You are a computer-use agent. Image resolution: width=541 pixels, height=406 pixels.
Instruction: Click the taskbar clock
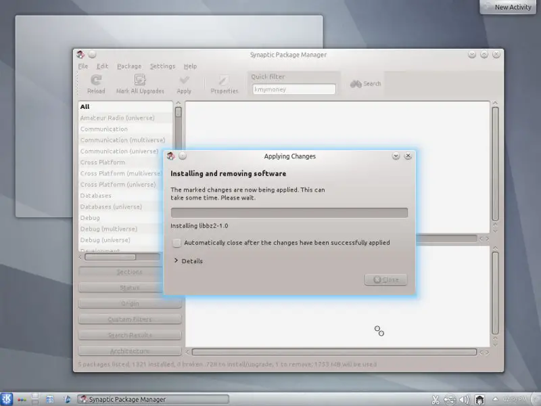coord(515,399)
